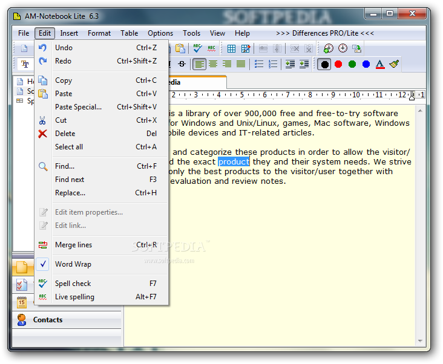Pick the black text color octagon
The image size is (443, 364).
(324, 64)
